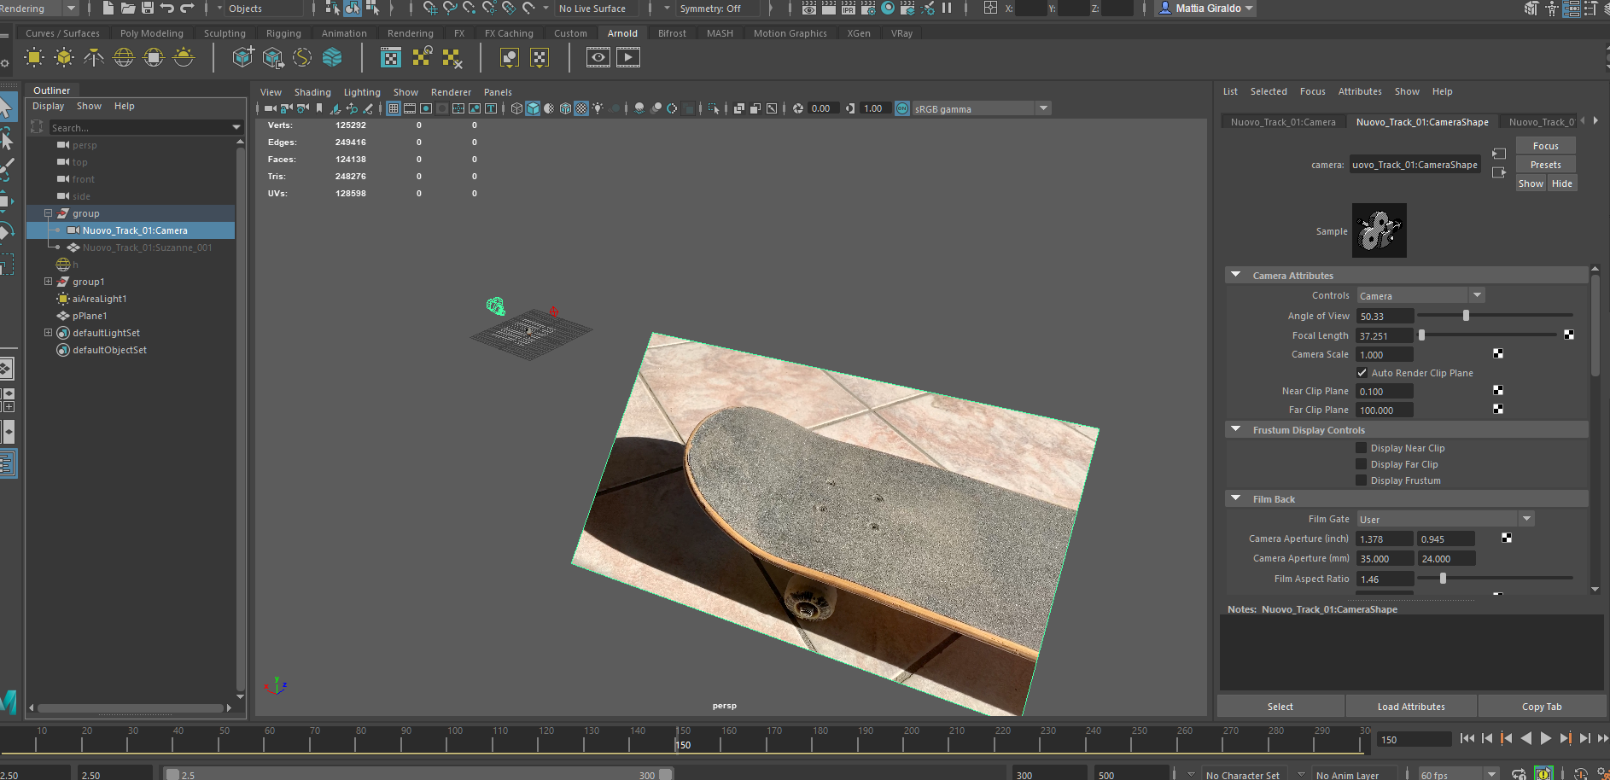Click the Load Attributes button
Screen dimensions: 1610x780
(x=1411, y=706)
